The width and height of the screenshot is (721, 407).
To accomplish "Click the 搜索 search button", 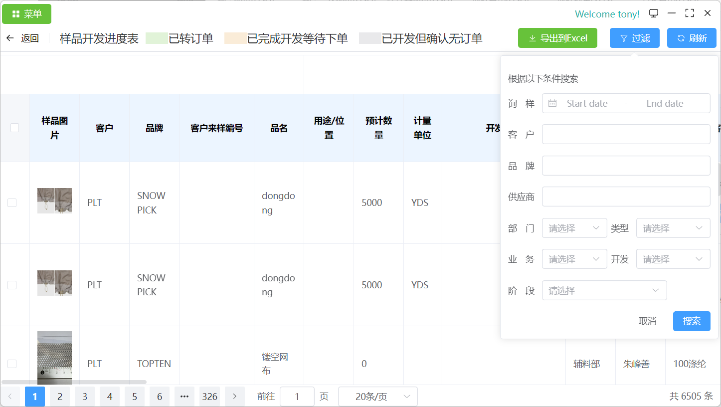I will click(691, 321).
